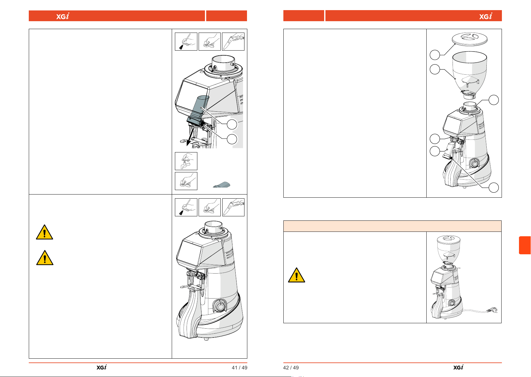Click the warning triangle on page 42
The image size is (531, 377).
tap(296, 275)
